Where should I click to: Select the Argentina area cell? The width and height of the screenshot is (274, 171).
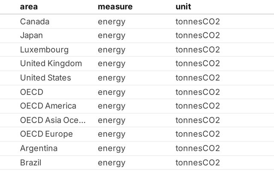39,148
